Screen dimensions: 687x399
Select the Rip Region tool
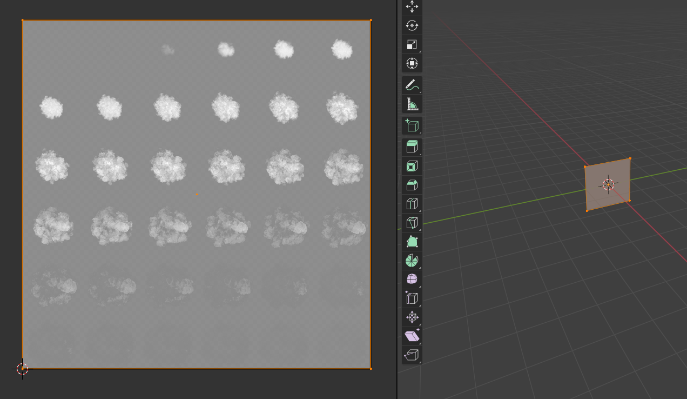(x=412, y=355)
